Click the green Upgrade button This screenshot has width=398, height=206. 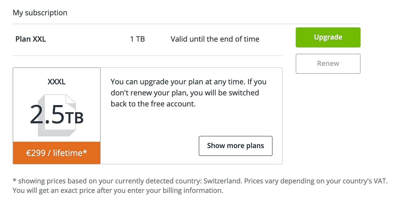[328, 37]
